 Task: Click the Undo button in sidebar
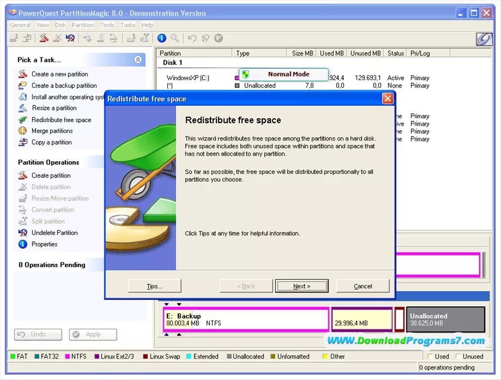38,334
